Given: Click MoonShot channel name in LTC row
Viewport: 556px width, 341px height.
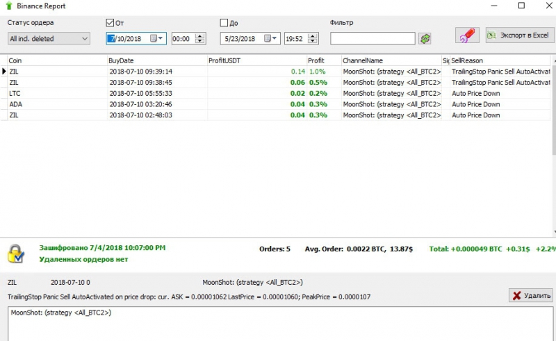Looking at the screenshot, I should (392, 93).
